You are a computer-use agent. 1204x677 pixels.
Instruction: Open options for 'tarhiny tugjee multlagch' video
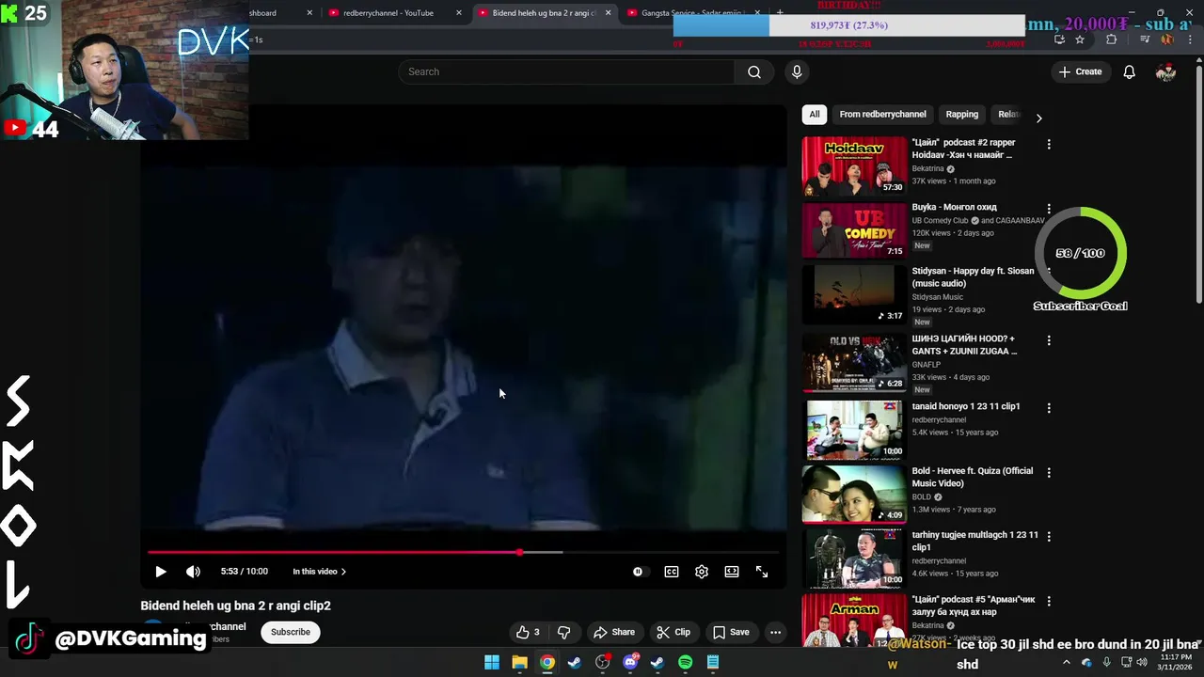tap(1049, 536)
